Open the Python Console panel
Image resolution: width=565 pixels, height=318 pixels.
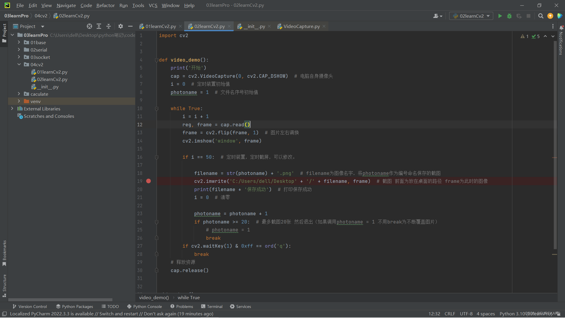pyautogui.click(x=144, y=307)
